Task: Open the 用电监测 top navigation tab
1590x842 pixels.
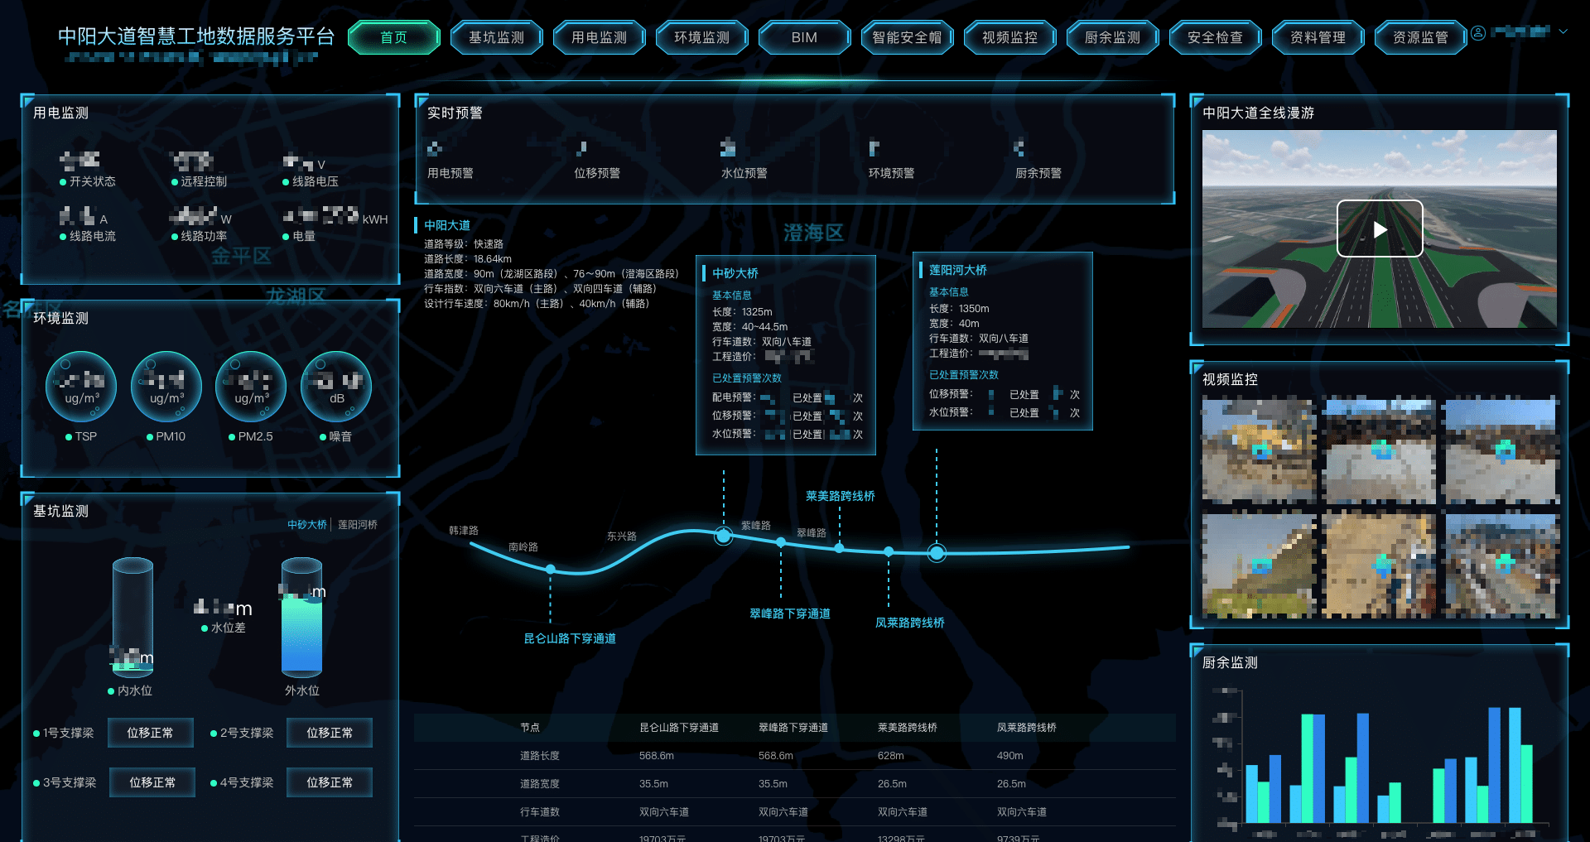Action: tap(600, 37)
